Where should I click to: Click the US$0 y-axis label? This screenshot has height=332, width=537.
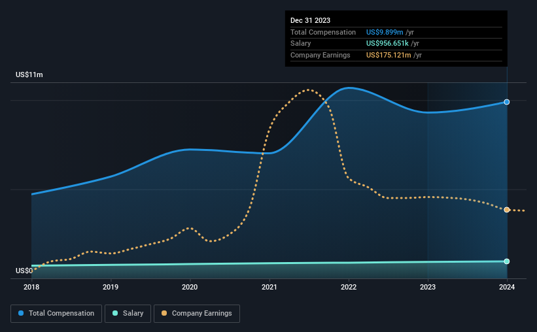point(24,271)
